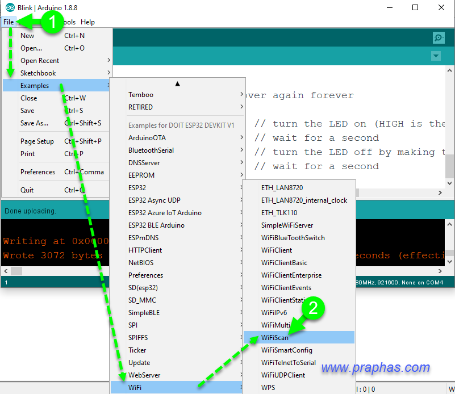Open the SD(esp32) examples
The height and width of the screenshot is (394, 455).
click(177, 287)
